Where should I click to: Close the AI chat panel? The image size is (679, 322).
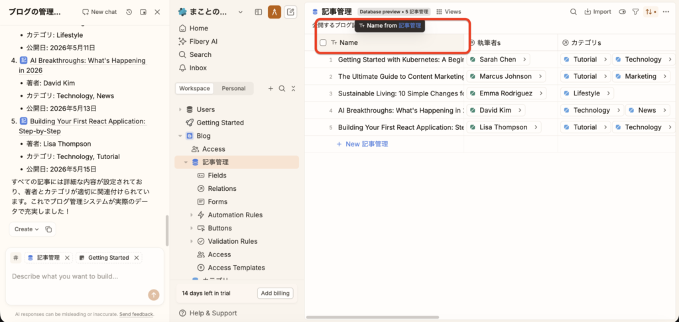[157, 12]
